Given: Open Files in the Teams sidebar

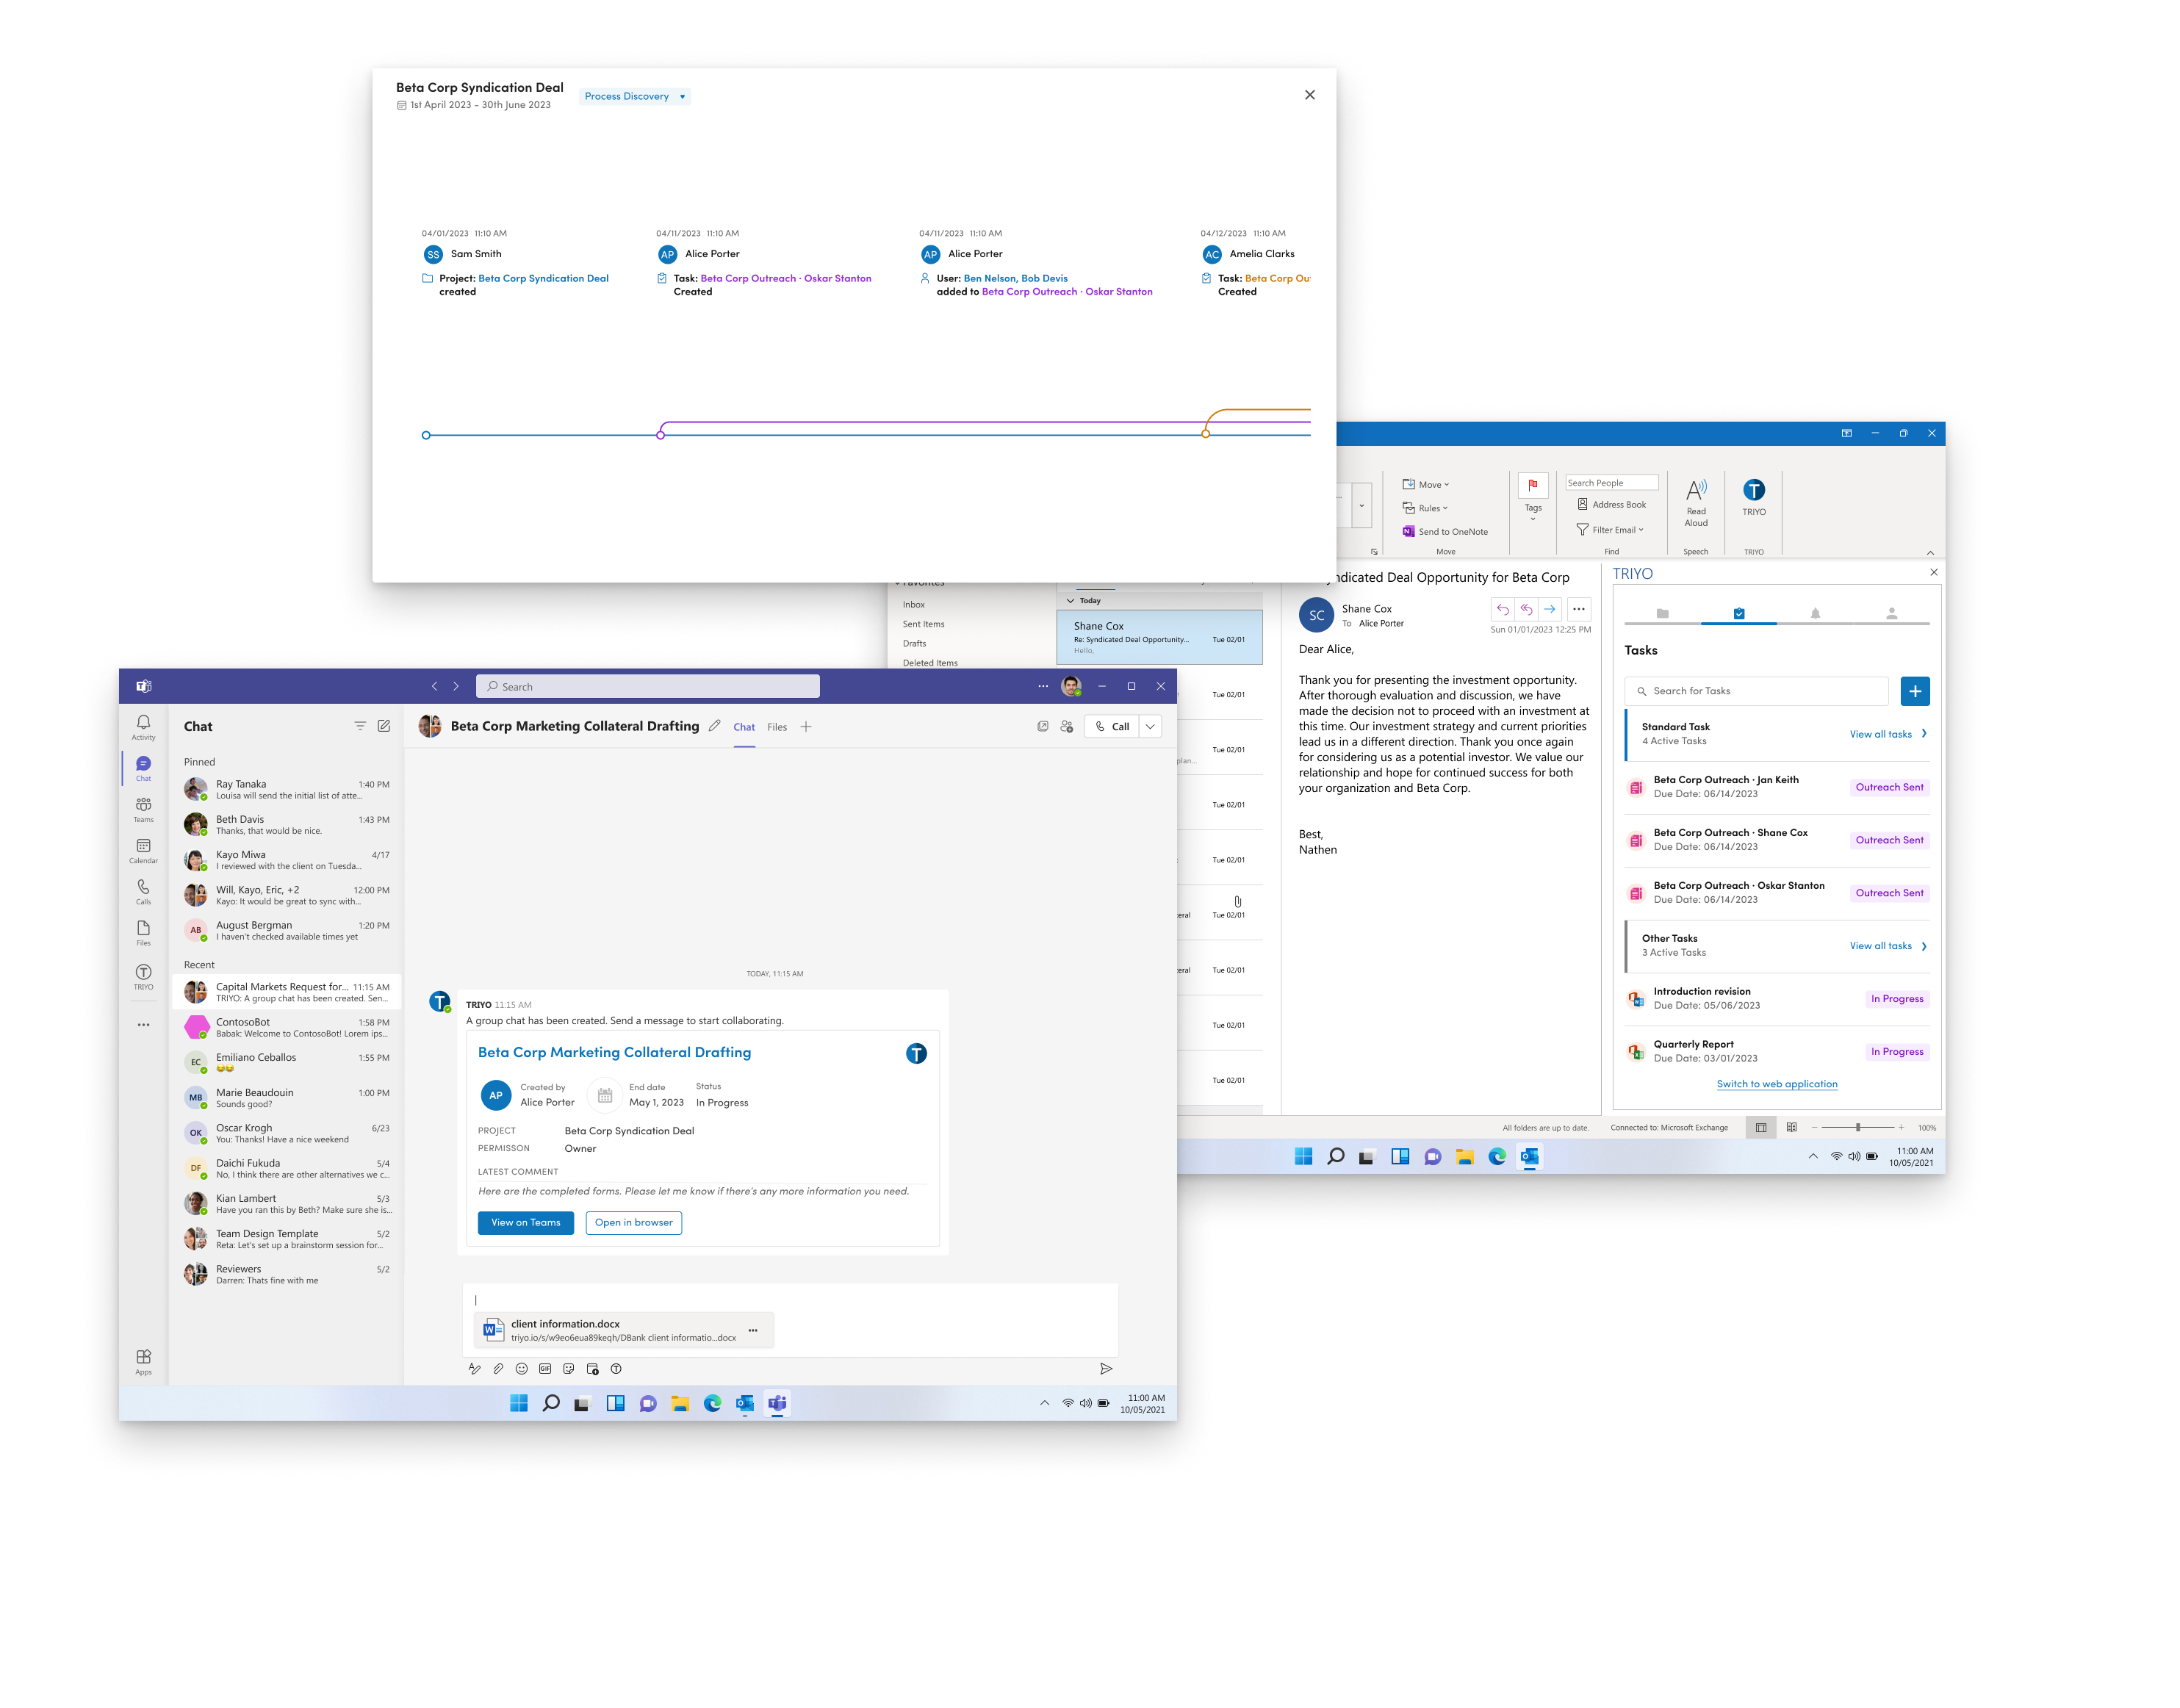Looking at the screenshot, I should pos(143,932).
